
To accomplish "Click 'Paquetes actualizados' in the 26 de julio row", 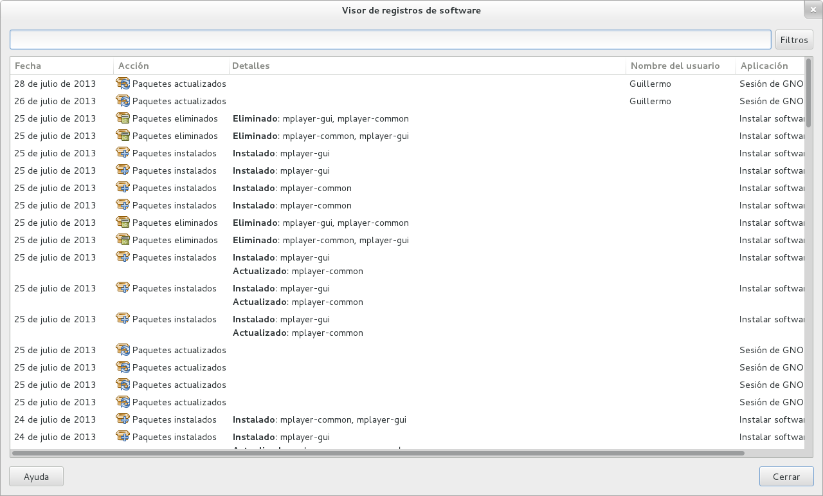I will pos(179,101).
